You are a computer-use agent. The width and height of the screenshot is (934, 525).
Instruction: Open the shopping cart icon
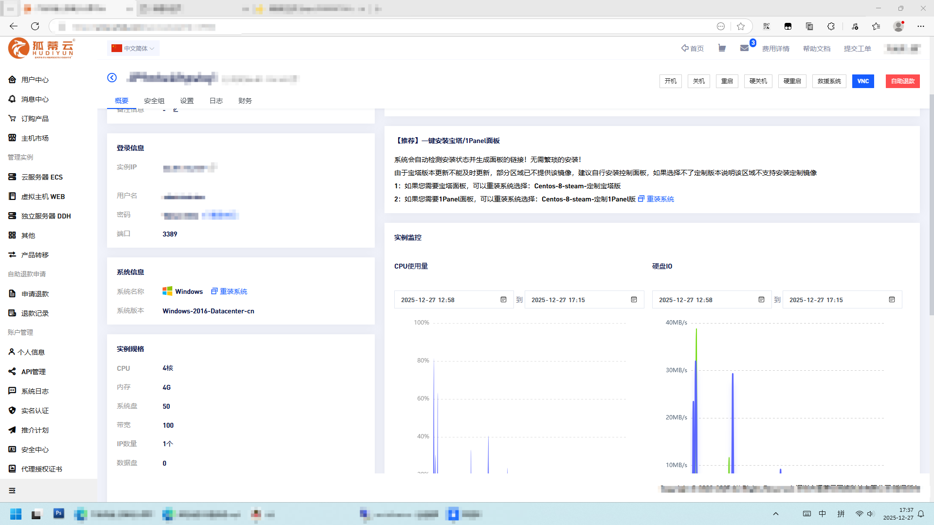click(x=722, y=48)
